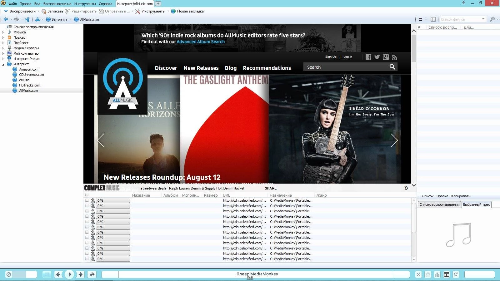Click the Sign Up link
The width and height of the screenshot is (500, 281).
(331, 57)
